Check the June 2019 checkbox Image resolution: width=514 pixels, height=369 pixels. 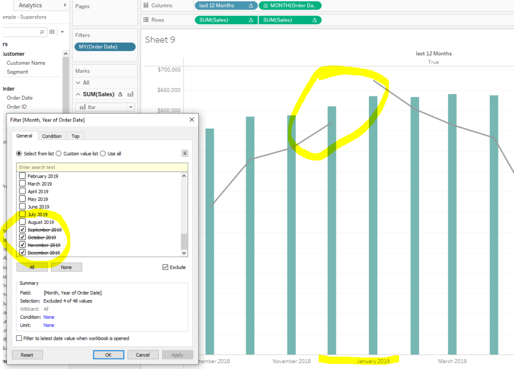pos(22,206)
